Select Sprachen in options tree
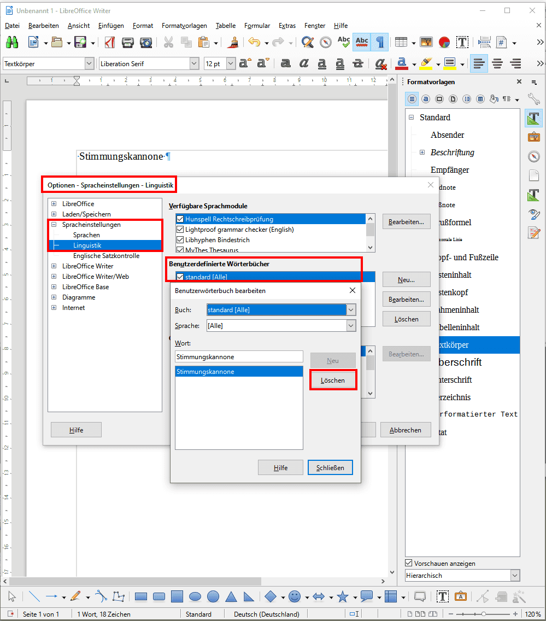Image resolution: width=546 pixels, height=621 pixels. tap(86, 235)
